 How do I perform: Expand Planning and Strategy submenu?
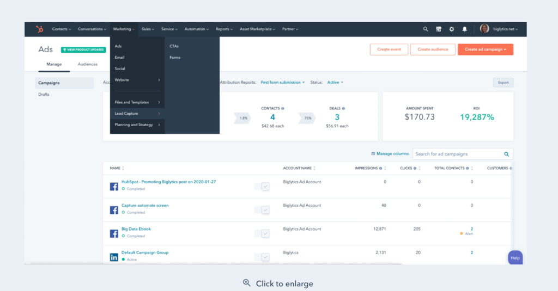tap(137, 125)
